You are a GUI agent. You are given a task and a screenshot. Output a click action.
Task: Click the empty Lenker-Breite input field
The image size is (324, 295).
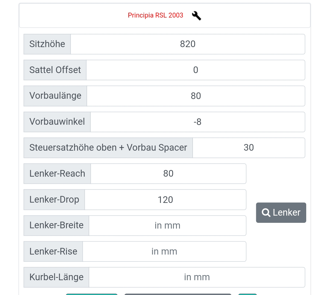tap(167, 226)
